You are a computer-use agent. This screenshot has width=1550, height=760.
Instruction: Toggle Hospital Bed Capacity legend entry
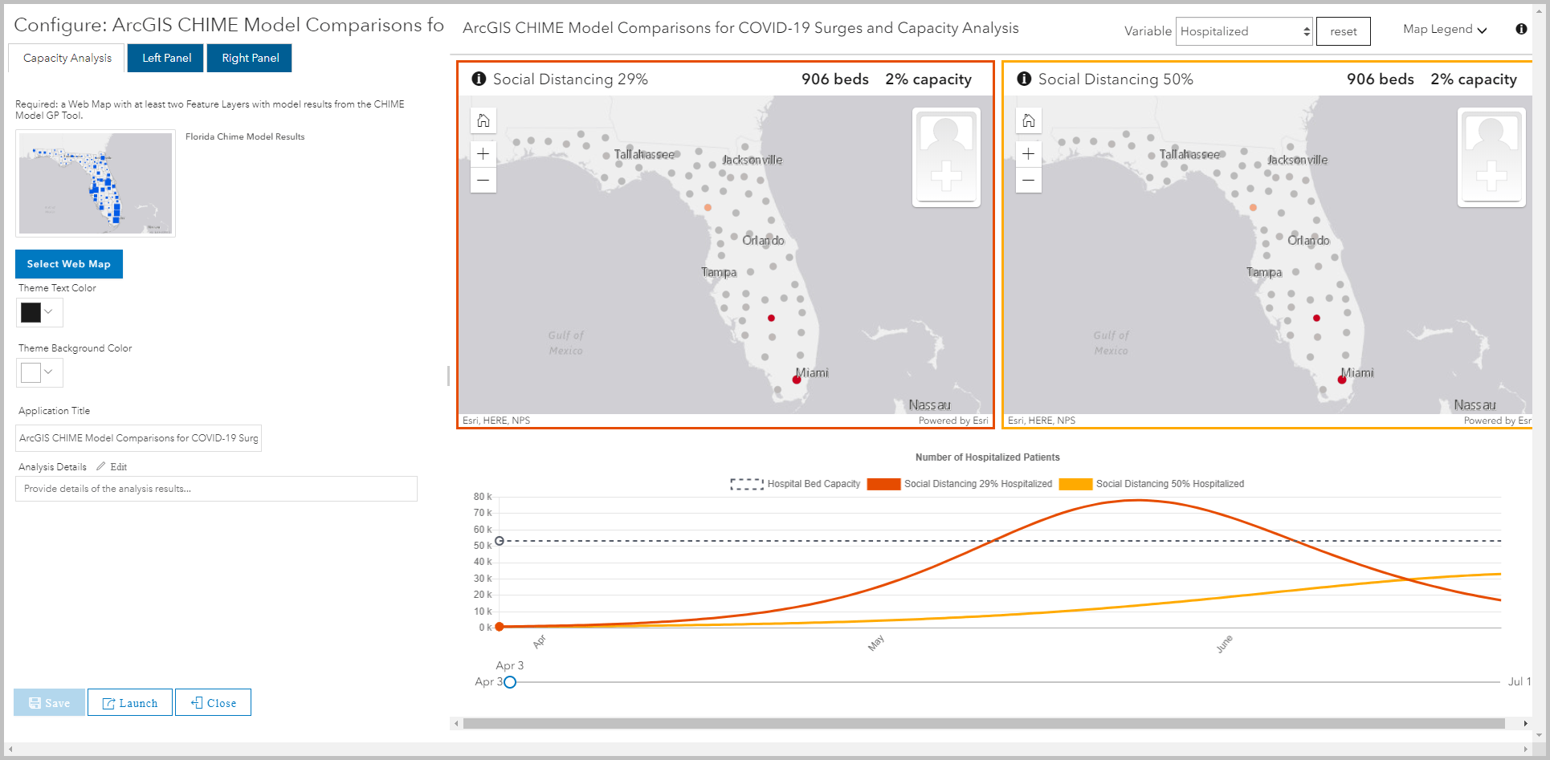point(794,484)
